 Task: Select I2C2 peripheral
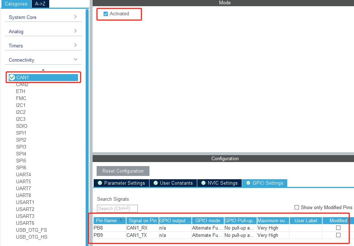pyautogui.click(x=21, y=112)
